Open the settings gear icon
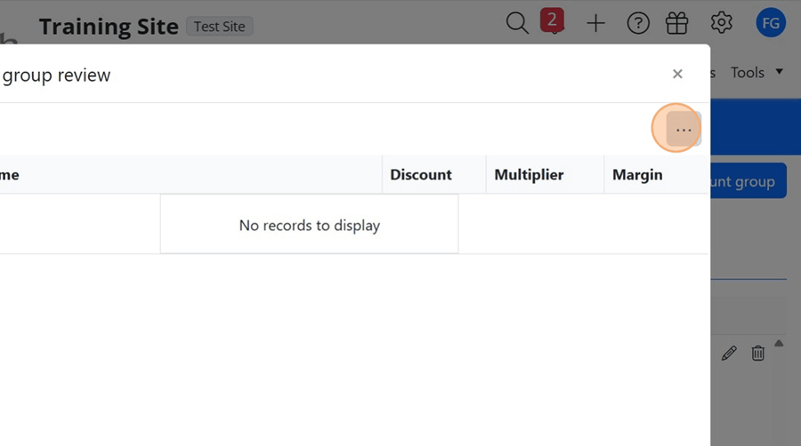Screen dimensions: 801x446 tap(721, 23)
